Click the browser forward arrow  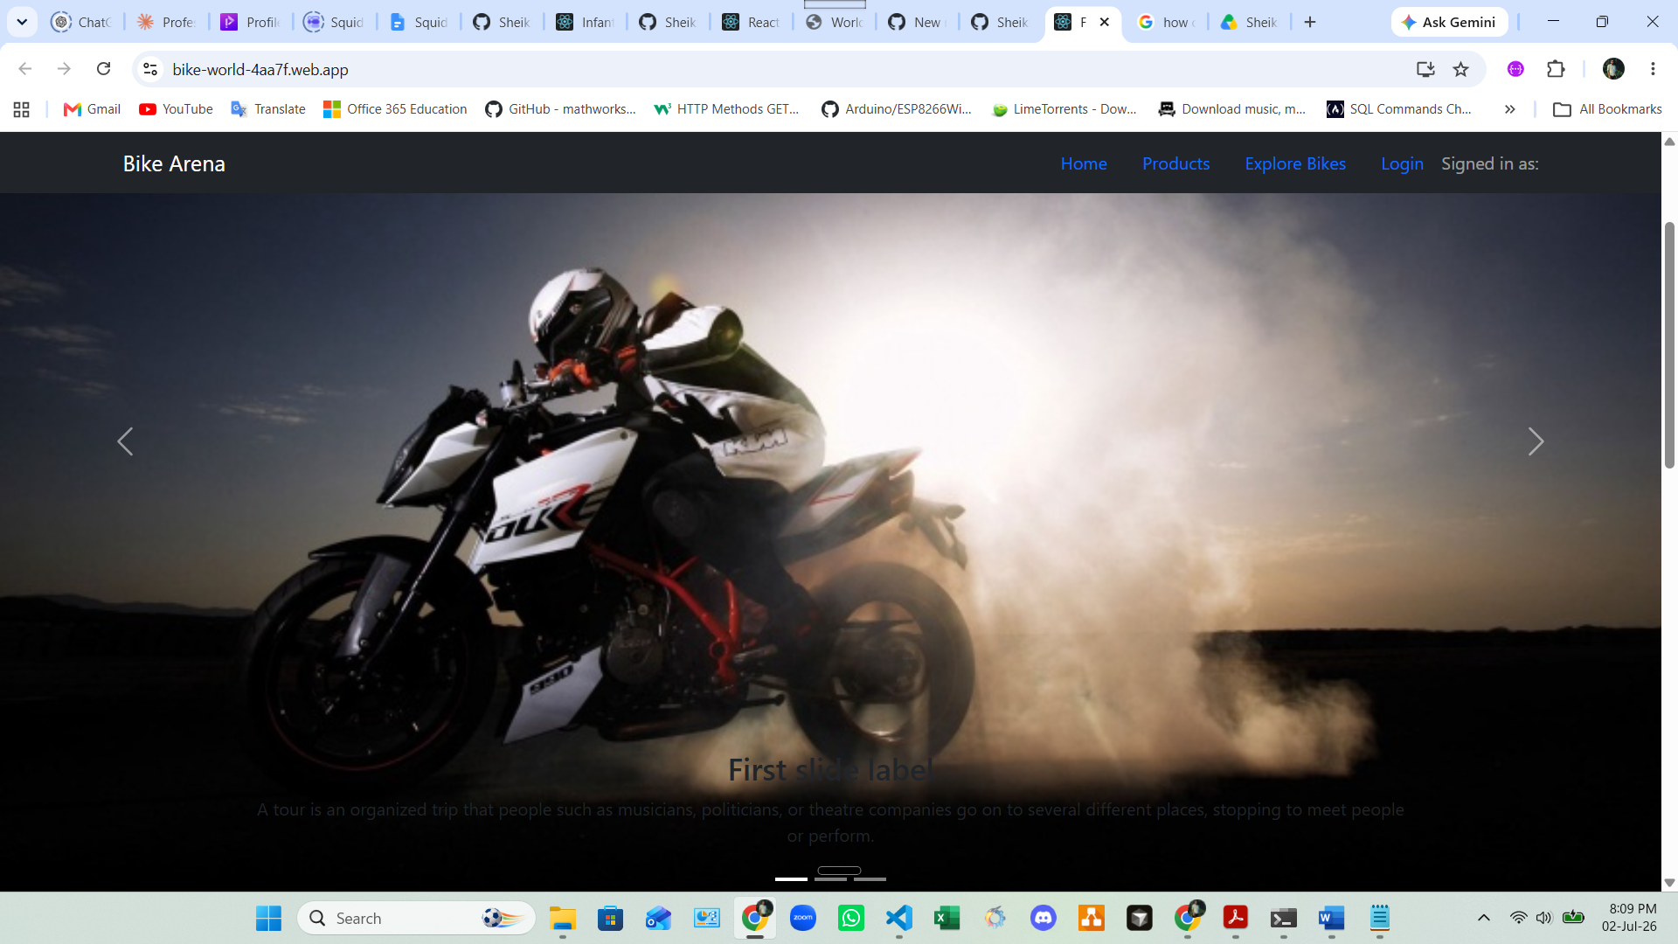pos(64,69)
